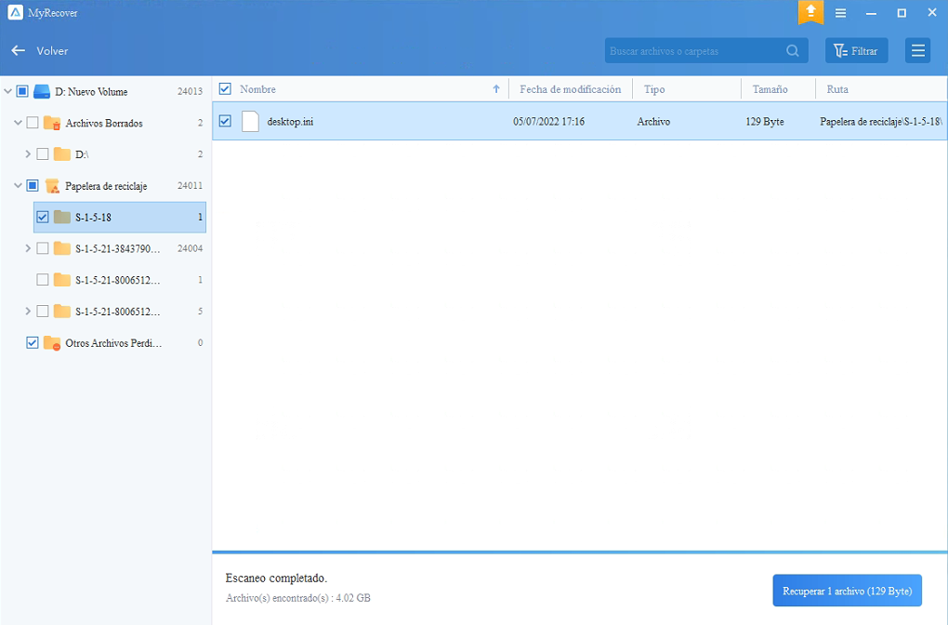Toggle the D: Nuevo Volume checkbox
Image resolution: width=948 pixels, height=625 pixels.
point(22,91)
